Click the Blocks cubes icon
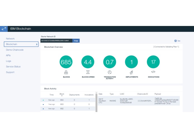The width and height of the screenshot is (194, 138). click(66, 72)
